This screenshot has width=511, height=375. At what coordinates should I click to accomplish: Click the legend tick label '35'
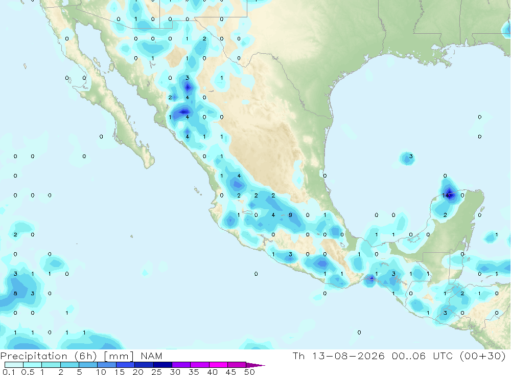(194, 372)
